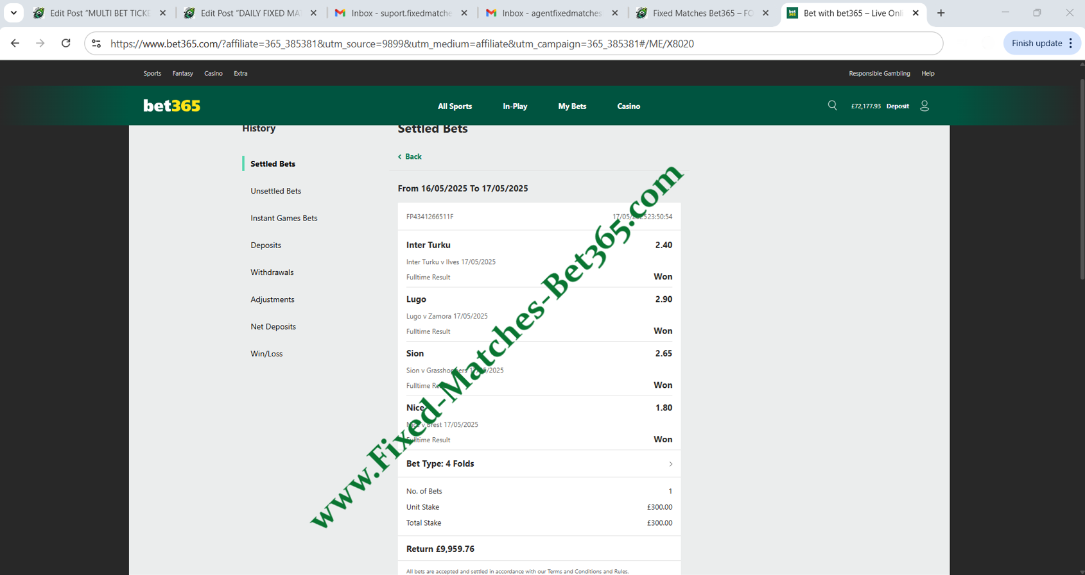
Task: Select Settled Bets in History sidebar
Action: pyautogui.click(x=273, y=163)
